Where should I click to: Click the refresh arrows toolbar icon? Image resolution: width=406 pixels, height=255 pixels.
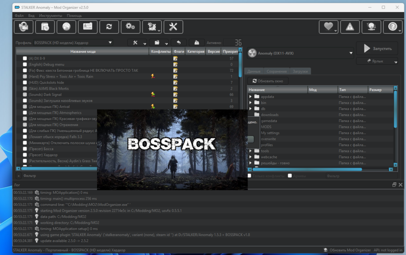[x=109, y=27]
